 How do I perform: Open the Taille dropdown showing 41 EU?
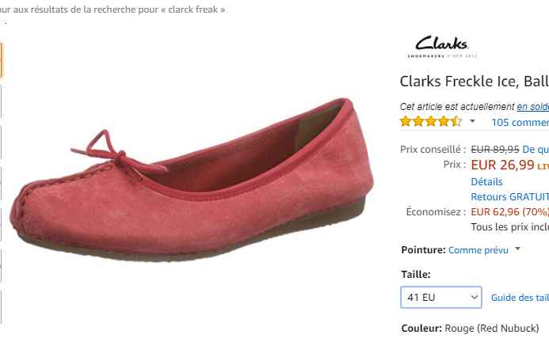(441, 297)
